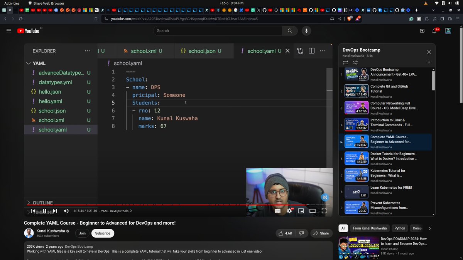The height and width of the screenshot is (260, 463).
Task: Toggle theater mode
Action: coord(313,211)
